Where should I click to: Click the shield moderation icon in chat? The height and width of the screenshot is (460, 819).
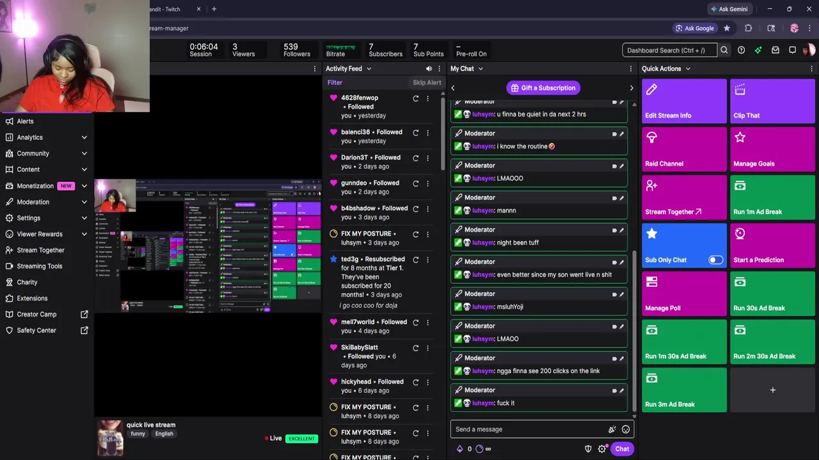588,448
